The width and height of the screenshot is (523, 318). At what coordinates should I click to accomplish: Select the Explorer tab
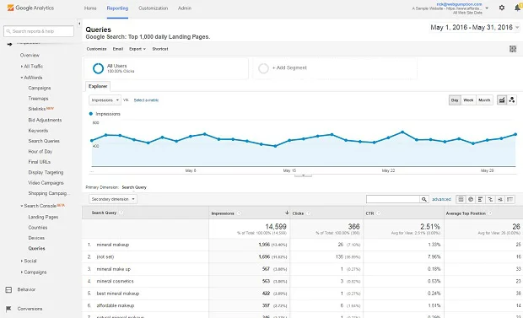click(98, 86)
